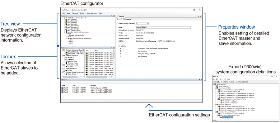Pin the Explorer panel
The image size is (280, 123).
(x=112, y=16)
